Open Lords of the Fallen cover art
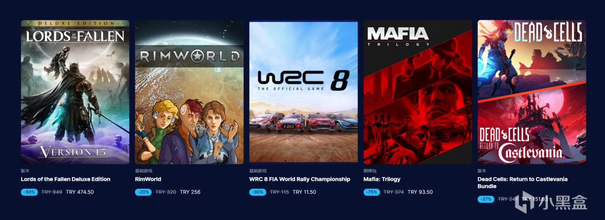 click(75, 92)
